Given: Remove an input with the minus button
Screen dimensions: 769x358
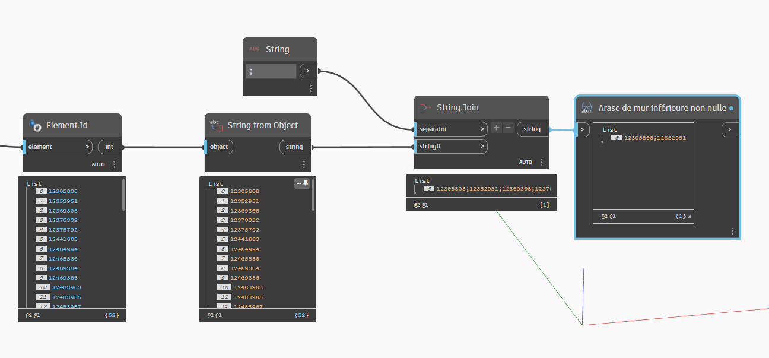Looking at the screenshot, I should [x=508, y=128].
